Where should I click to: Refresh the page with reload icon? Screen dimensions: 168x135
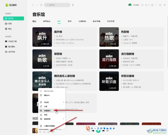coord(41,5)
